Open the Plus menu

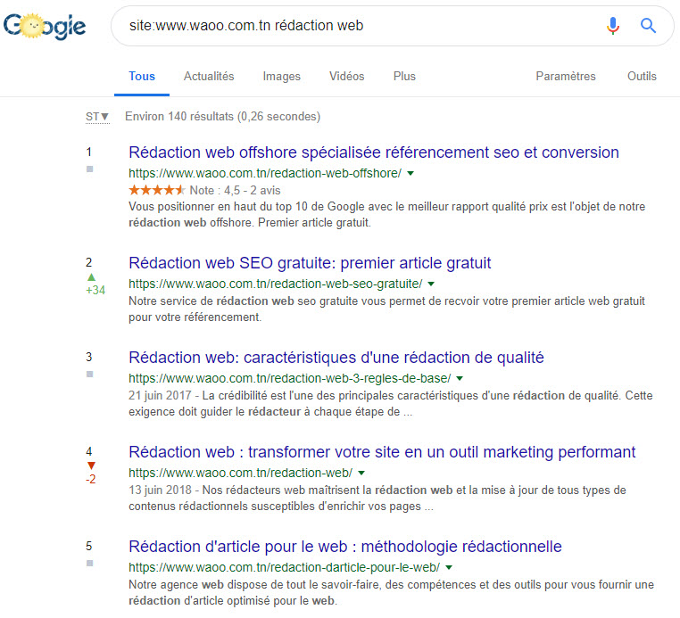click(404, 77)
